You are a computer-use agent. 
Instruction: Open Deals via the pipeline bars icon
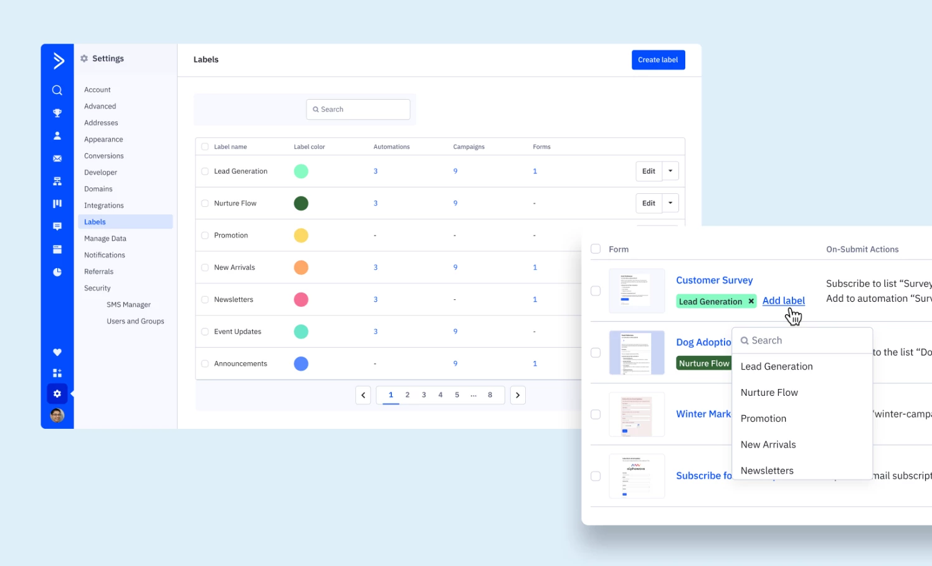57,204
